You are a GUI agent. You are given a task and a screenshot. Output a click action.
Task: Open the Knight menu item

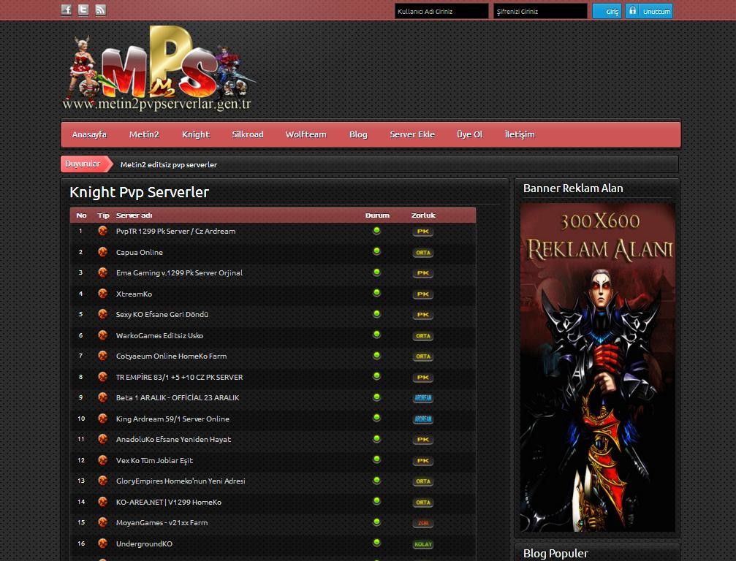pos(196,134)
